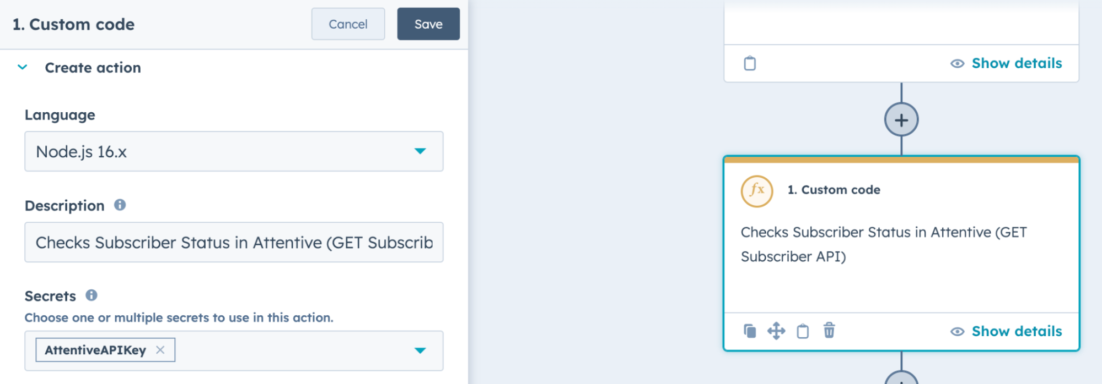Open the Secrets selection dropdown arrow
Screen dimensions: 1102x384
tap(420, 350)
